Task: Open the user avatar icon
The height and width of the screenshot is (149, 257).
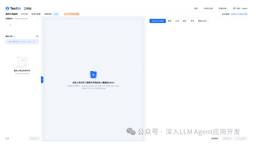Action: (234, 8)
